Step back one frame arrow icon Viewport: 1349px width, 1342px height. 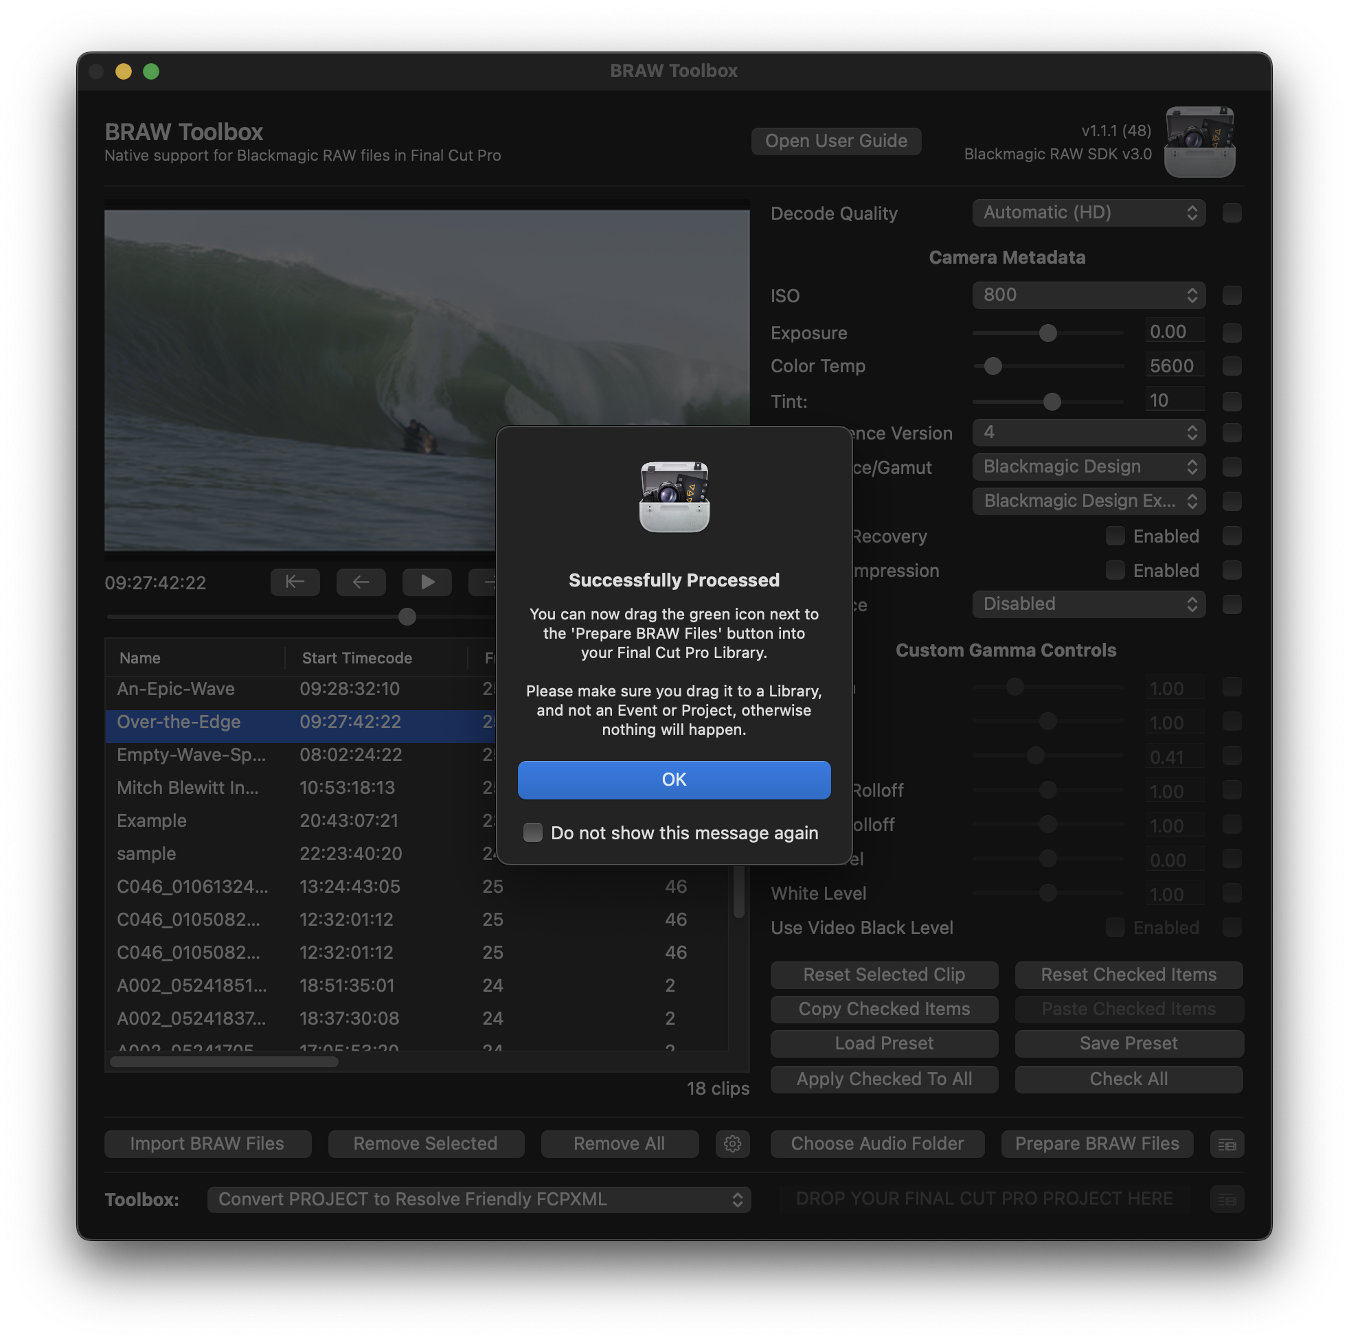pyautogui.click(x=361, y=582)
